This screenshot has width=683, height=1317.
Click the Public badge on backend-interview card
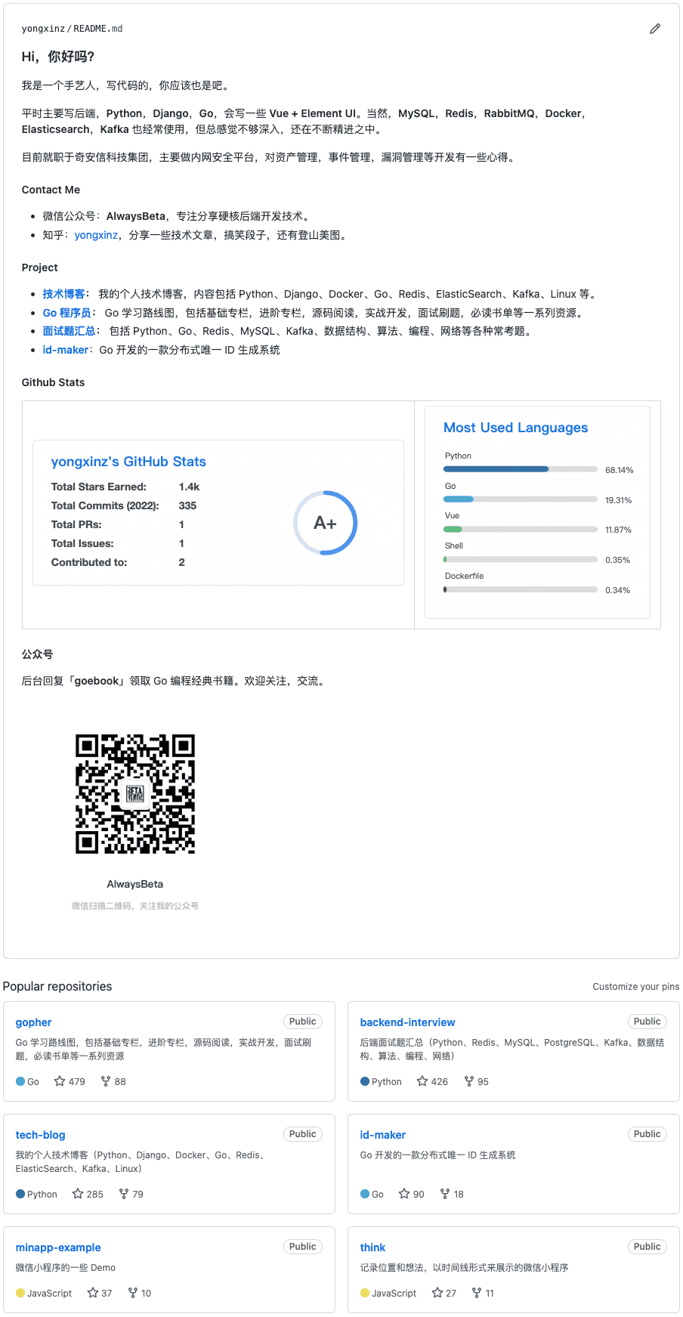point(647,1022)
